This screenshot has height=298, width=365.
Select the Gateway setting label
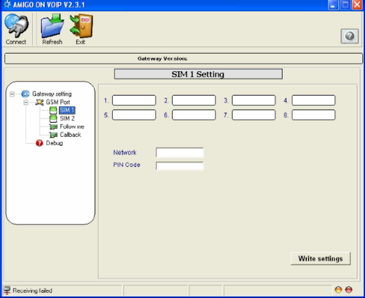(52, 94)
